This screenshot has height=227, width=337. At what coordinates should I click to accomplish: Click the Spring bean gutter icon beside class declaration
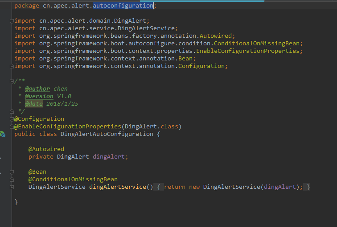pos(2,134)
